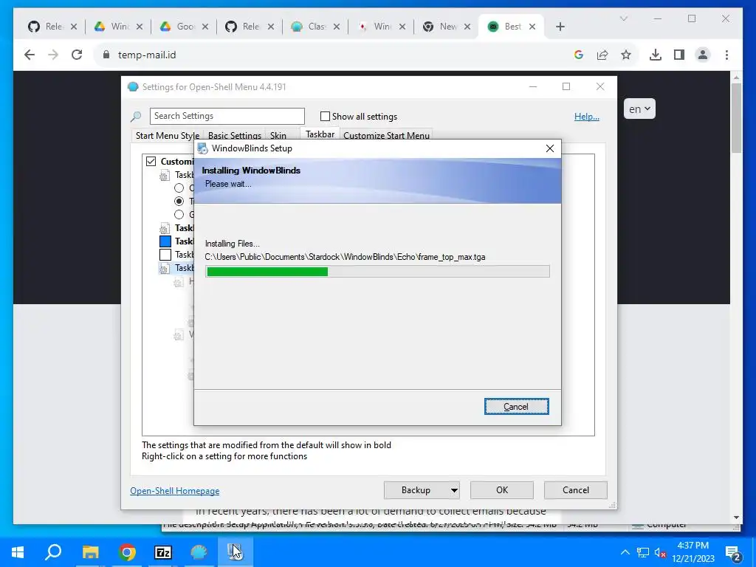Screen dimensions: 756x567
Task: Close the WindowBlinds Setup dialog
Action: [x=549, y=148]
